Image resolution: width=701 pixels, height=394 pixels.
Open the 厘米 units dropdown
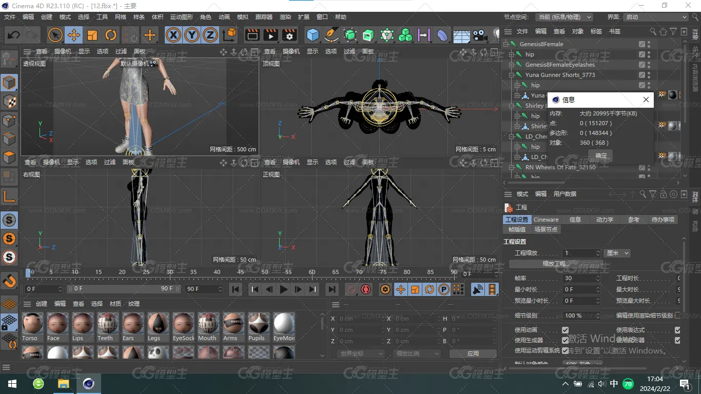(617, 253)
